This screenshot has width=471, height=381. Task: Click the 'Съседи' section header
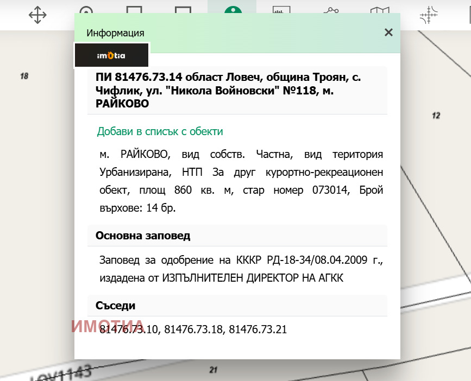(116, 306)
